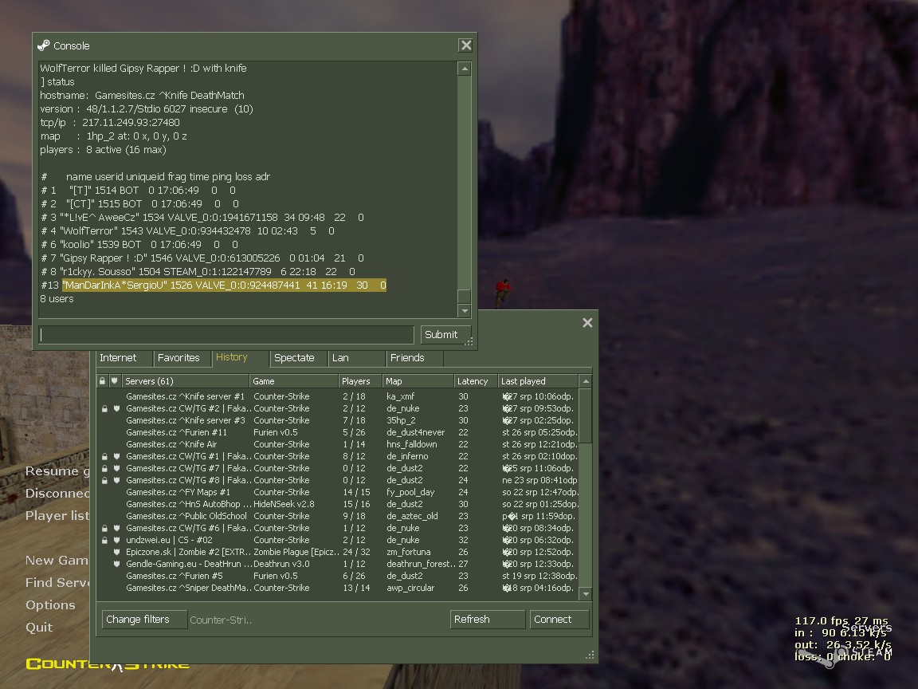
Task: Click the shield icon on Gendle-Gaming.eu DeathRun row
Action: pos(116,565)
